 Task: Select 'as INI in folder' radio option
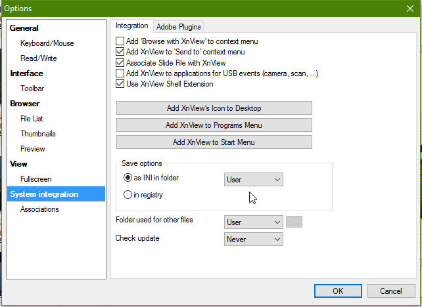128,178
